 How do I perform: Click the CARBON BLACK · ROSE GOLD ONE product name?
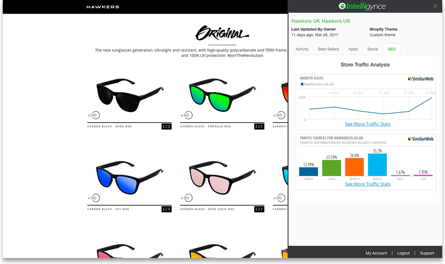tap(207, 209)
